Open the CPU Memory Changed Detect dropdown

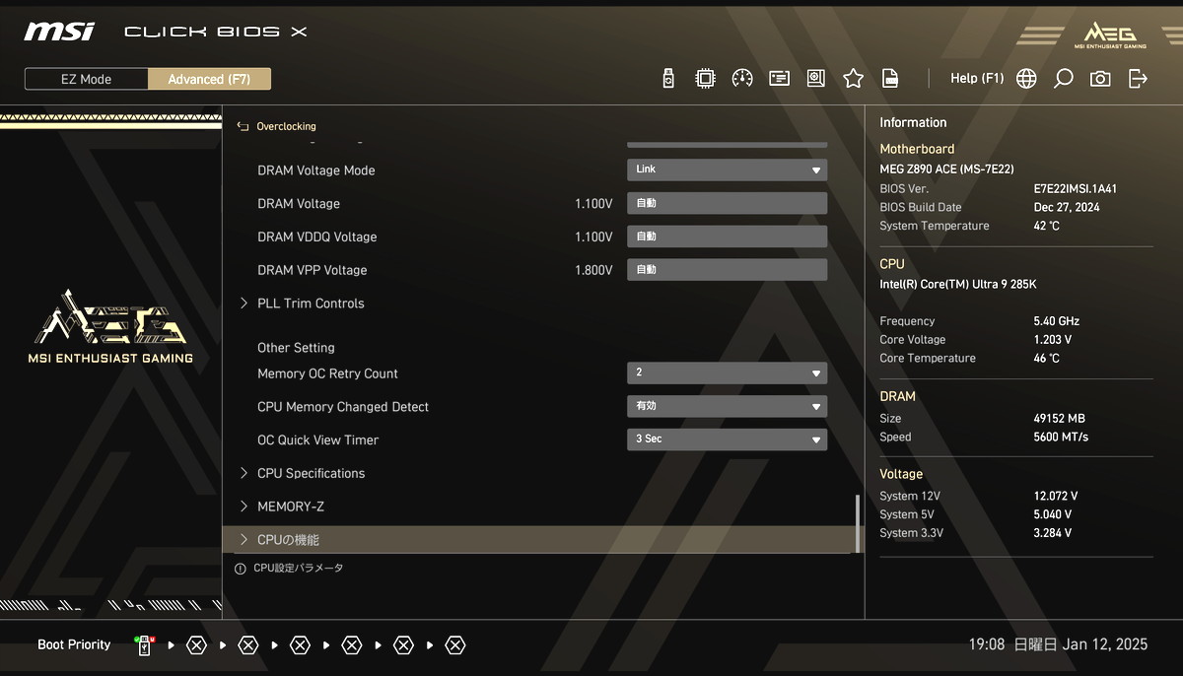click(728, 406)
